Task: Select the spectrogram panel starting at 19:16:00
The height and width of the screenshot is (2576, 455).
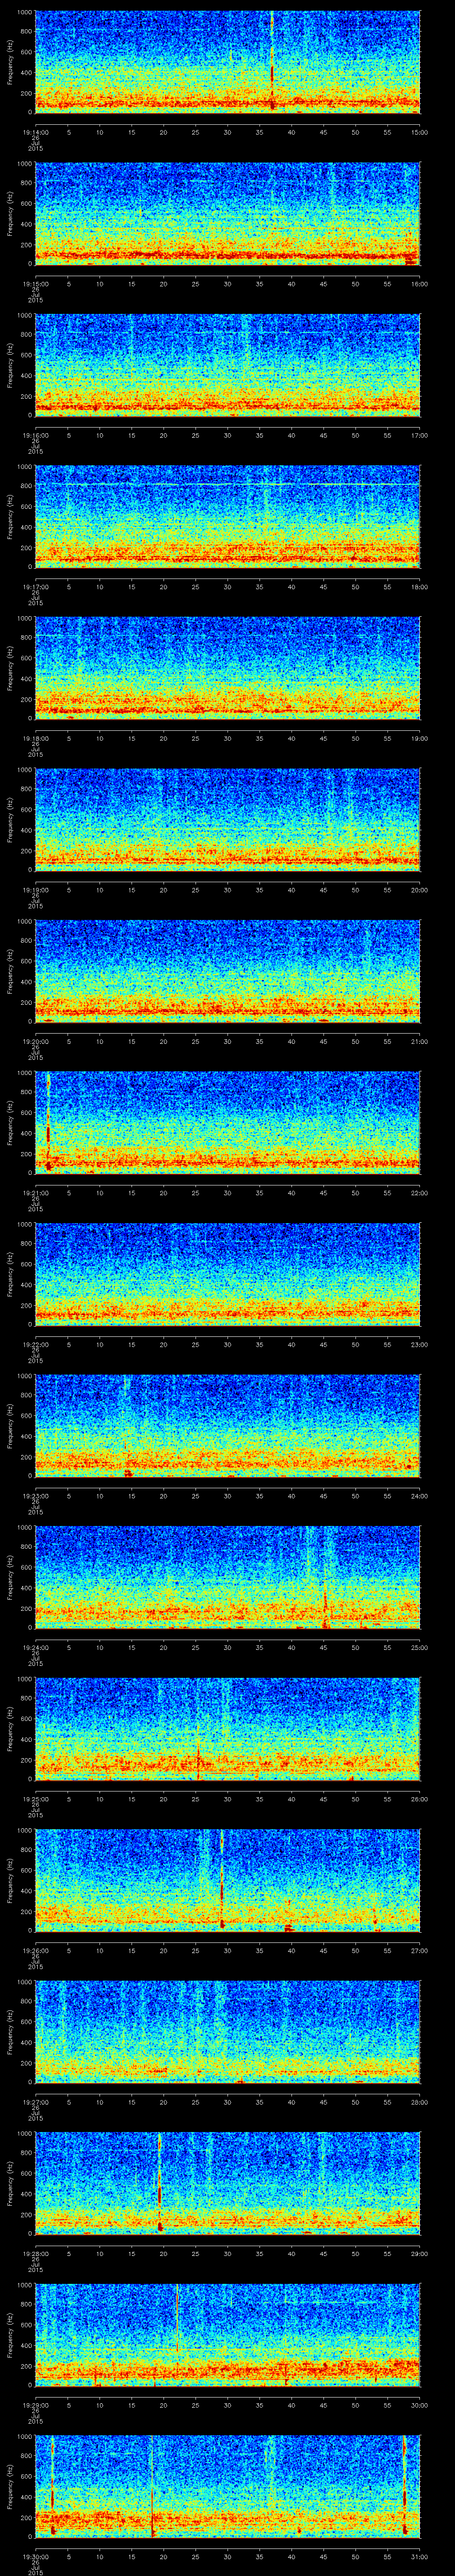Action: [x=228, y=365]
